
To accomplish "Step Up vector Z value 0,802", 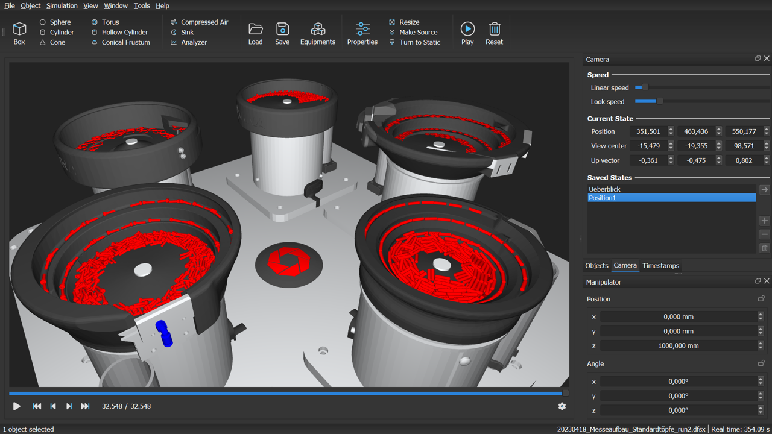I will click(766, 160).
